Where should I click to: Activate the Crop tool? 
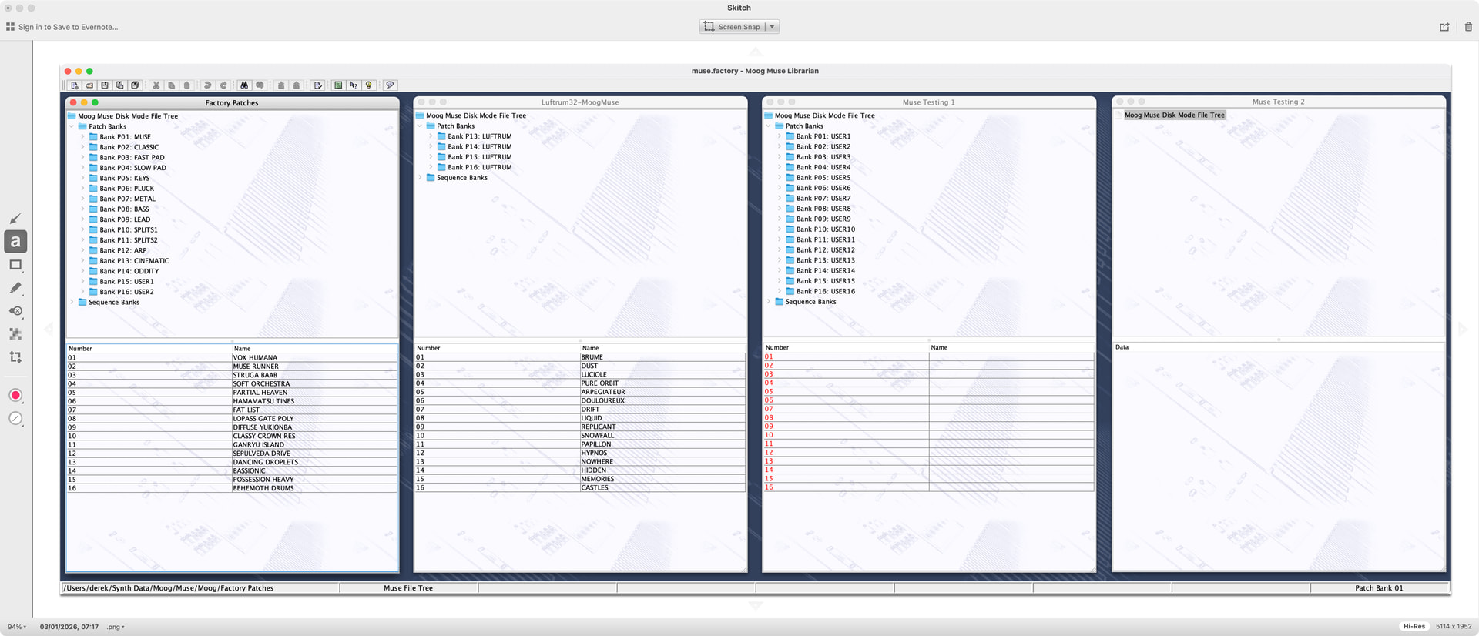click(x=15, y=357)
